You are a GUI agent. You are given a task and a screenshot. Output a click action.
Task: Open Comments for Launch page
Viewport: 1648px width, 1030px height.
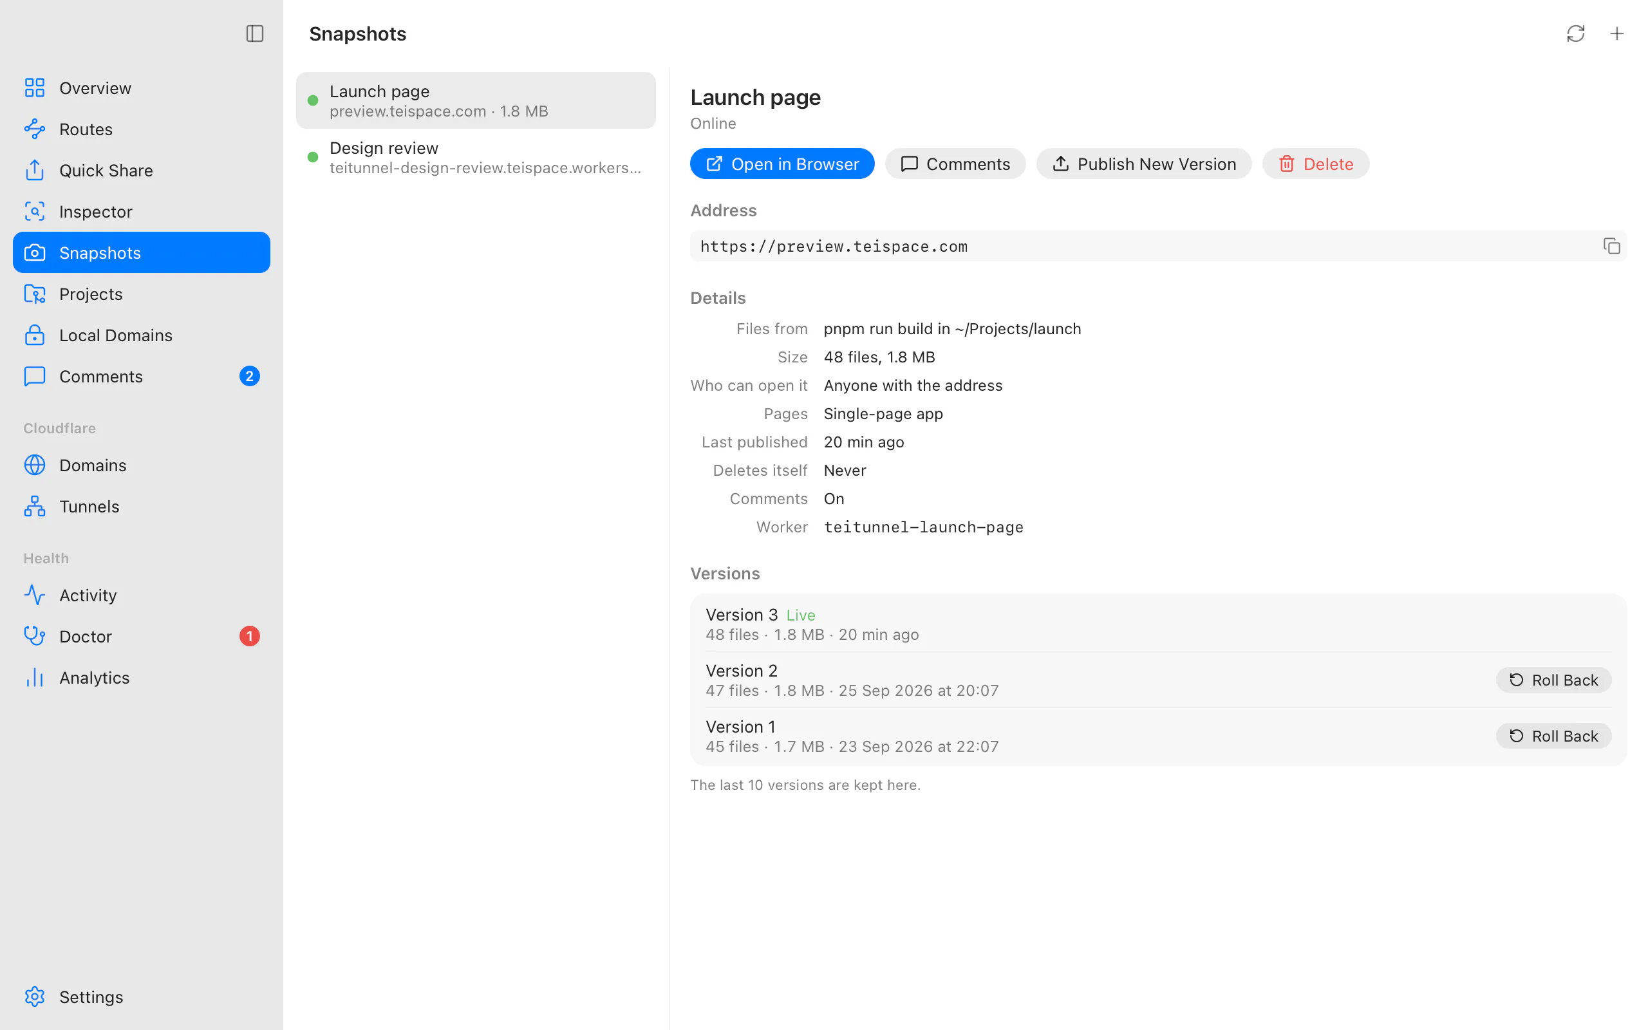coord(955,164)
